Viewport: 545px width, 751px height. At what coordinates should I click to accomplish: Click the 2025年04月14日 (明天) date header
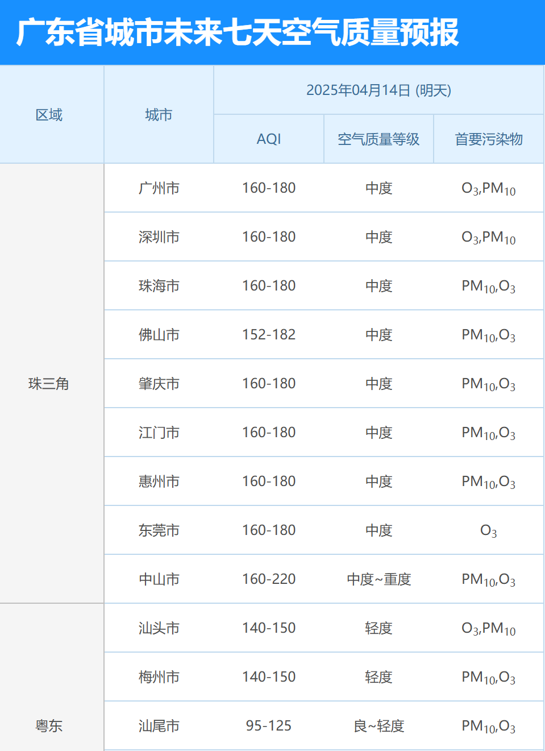tap(378, 90)
